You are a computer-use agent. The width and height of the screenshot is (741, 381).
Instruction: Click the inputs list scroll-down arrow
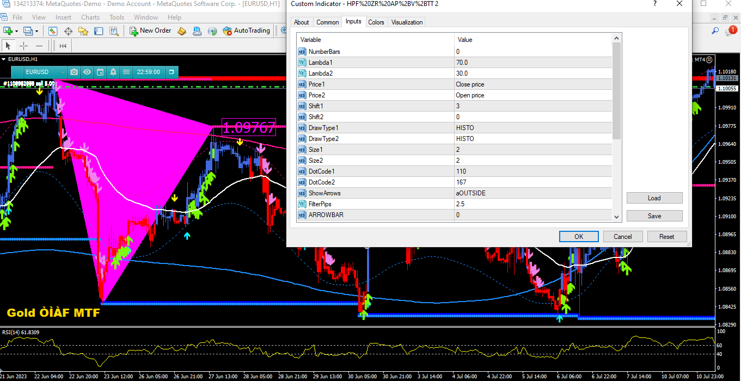617,217
